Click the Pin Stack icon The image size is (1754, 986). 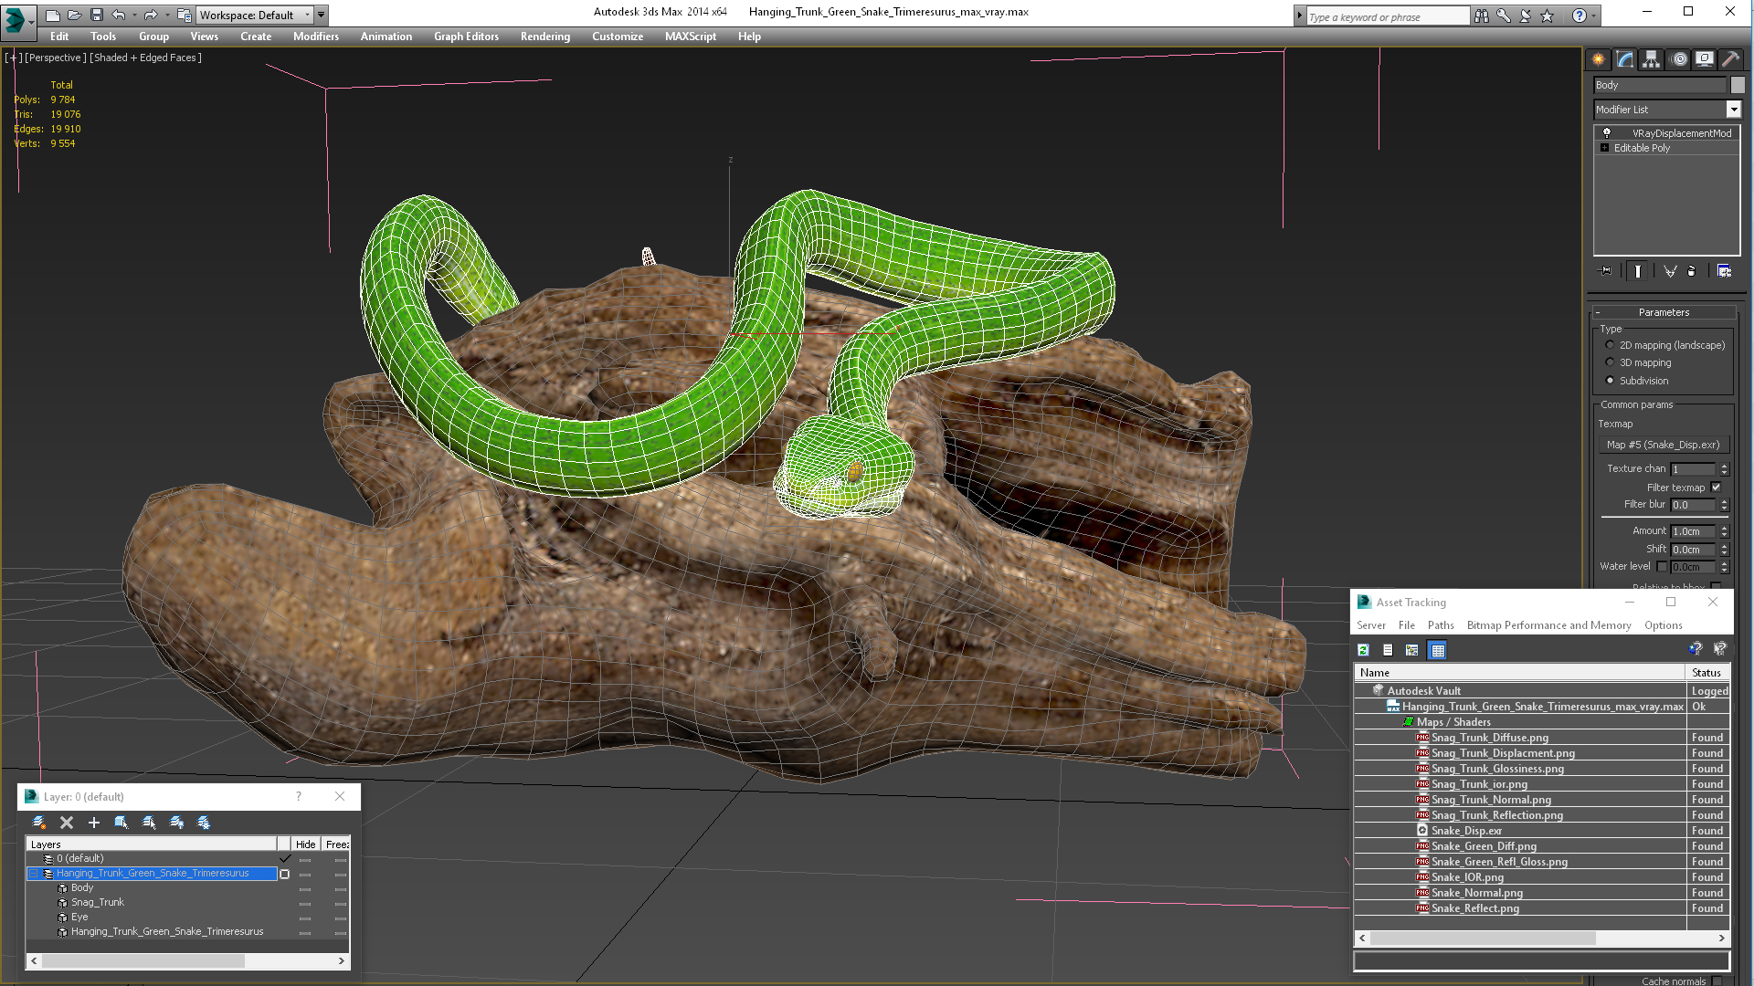click(x=1606, y=271)
